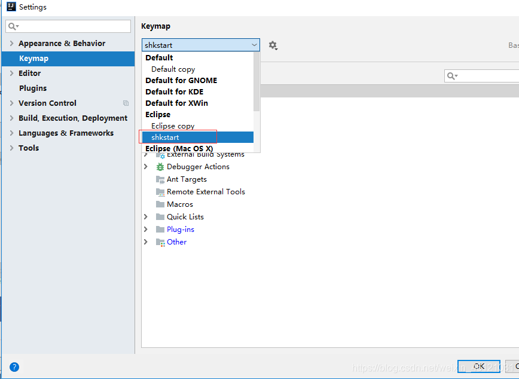Expand the Version Control section
519x379 pixels.
(11, 103)
